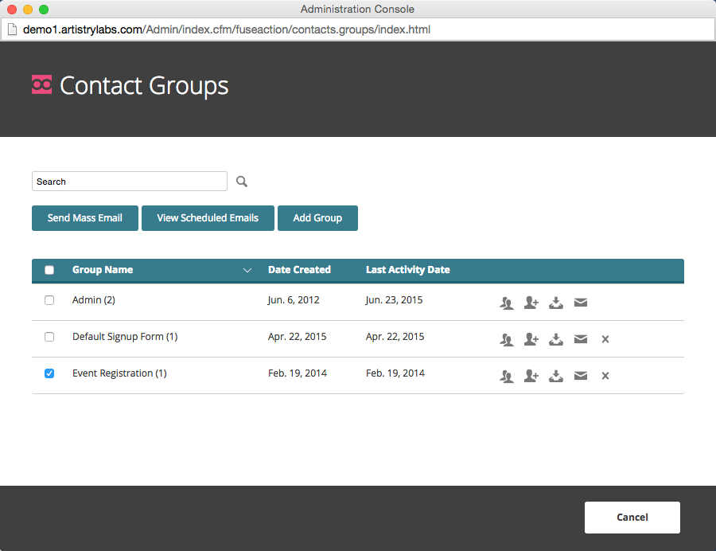Open View Scheduled Emails
The width and height of the screenshot is (716, 551).
208,218
